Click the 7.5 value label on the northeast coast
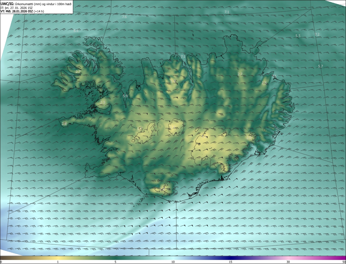 click(274, 76)
